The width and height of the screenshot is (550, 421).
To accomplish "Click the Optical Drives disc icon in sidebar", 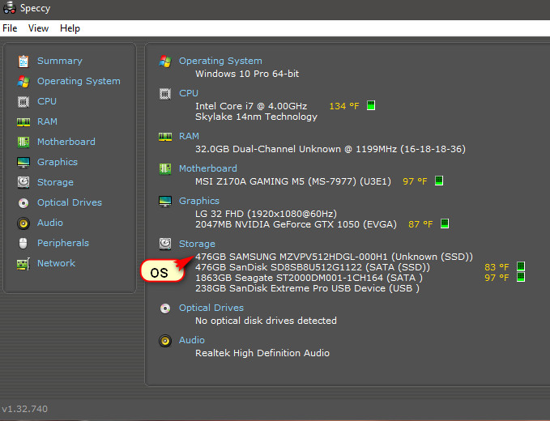I will [23, 203].
